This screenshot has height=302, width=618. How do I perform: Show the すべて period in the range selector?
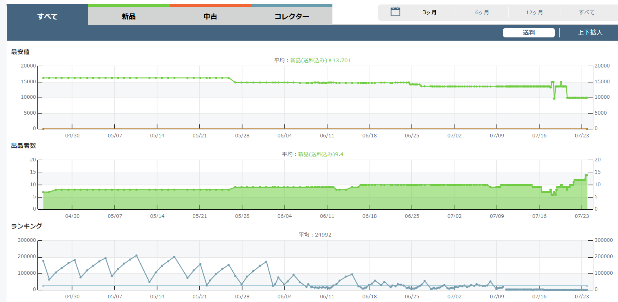(587, 13)
